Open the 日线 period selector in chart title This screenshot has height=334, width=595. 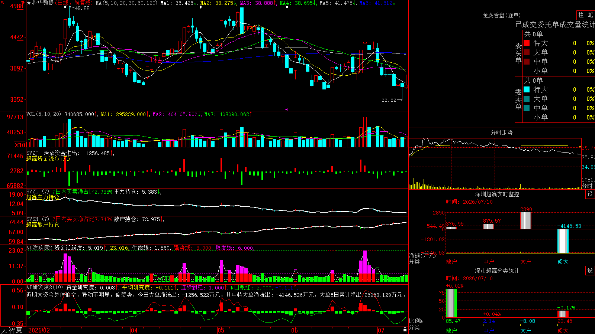[x=64, y=3]
